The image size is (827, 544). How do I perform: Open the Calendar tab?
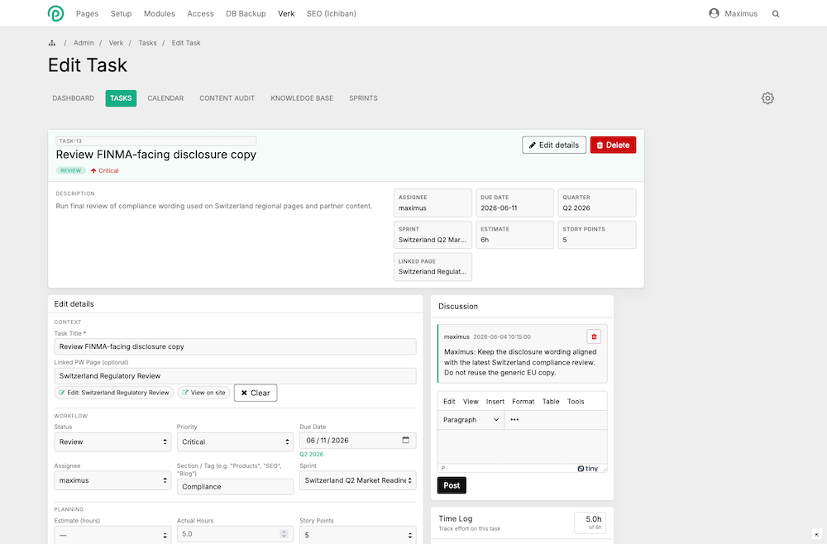(165, 98)
